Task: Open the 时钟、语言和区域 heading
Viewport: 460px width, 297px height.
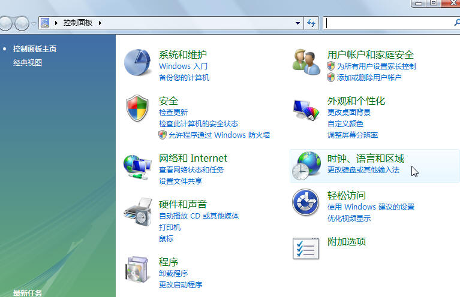Action: click(x=365, y=159)
